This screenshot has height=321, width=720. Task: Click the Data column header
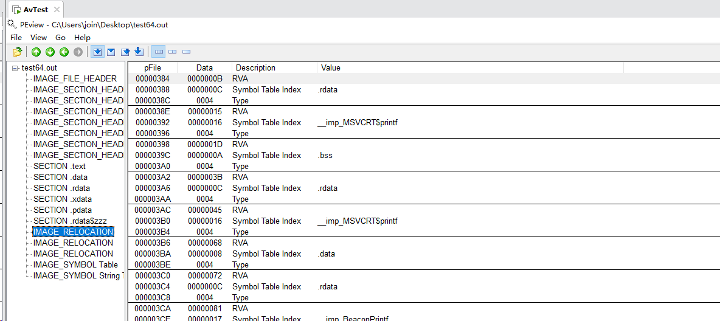tap(204, 67)
